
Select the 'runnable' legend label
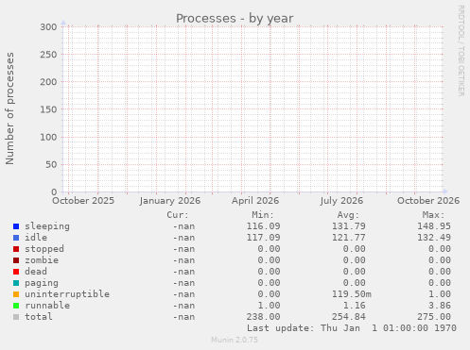pyautogui.click(x=47, y=306)
